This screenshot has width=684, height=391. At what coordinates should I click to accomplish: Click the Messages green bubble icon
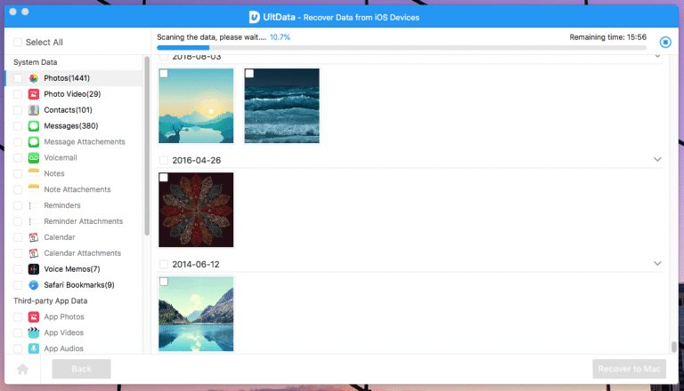tap(33, 126)
